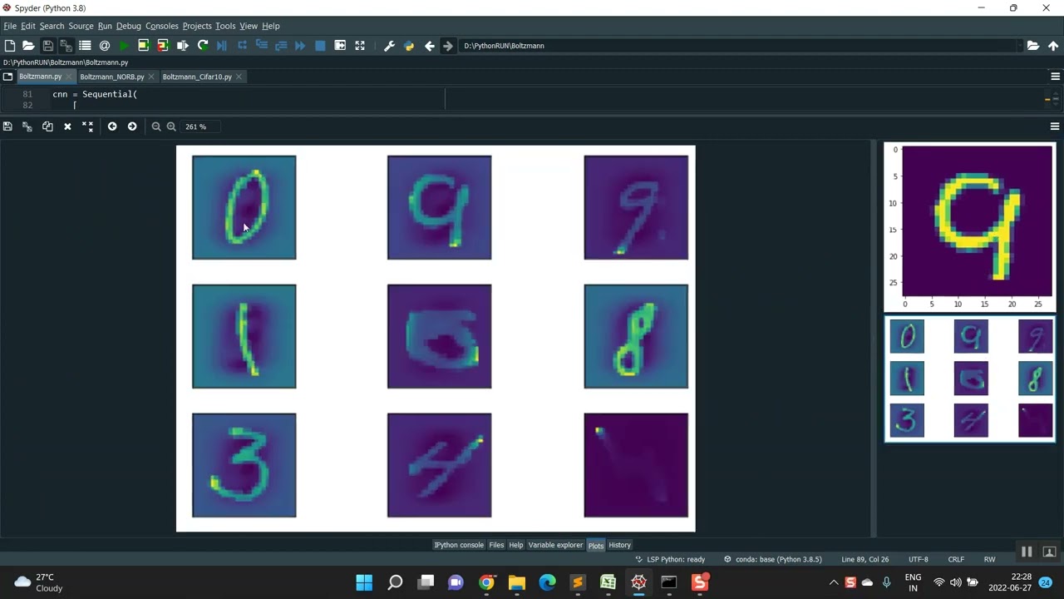Run current cell

click(x=143, y=46)
